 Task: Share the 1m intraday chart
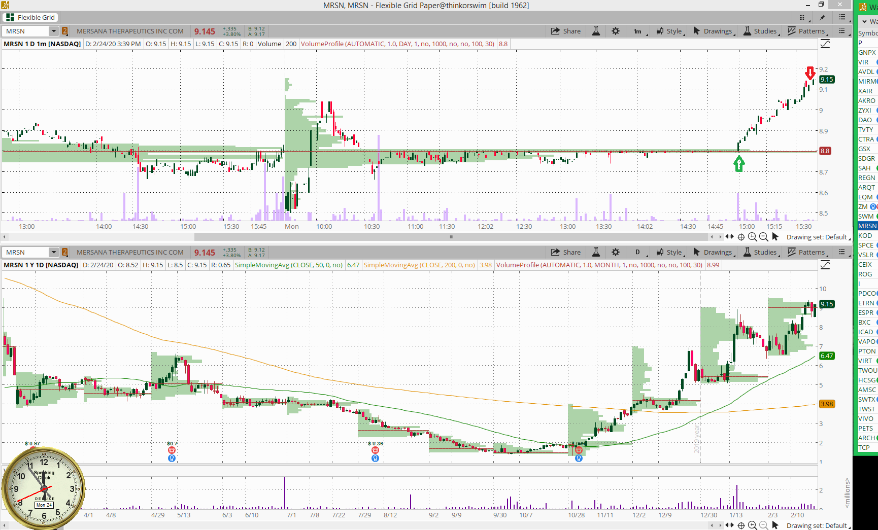click(566, 31)
